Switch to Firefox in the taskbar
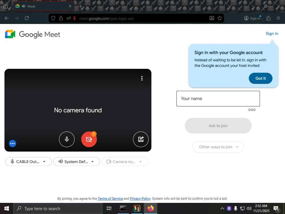The width and height of the screenshot is (285, 214). (x=150, y=208)
